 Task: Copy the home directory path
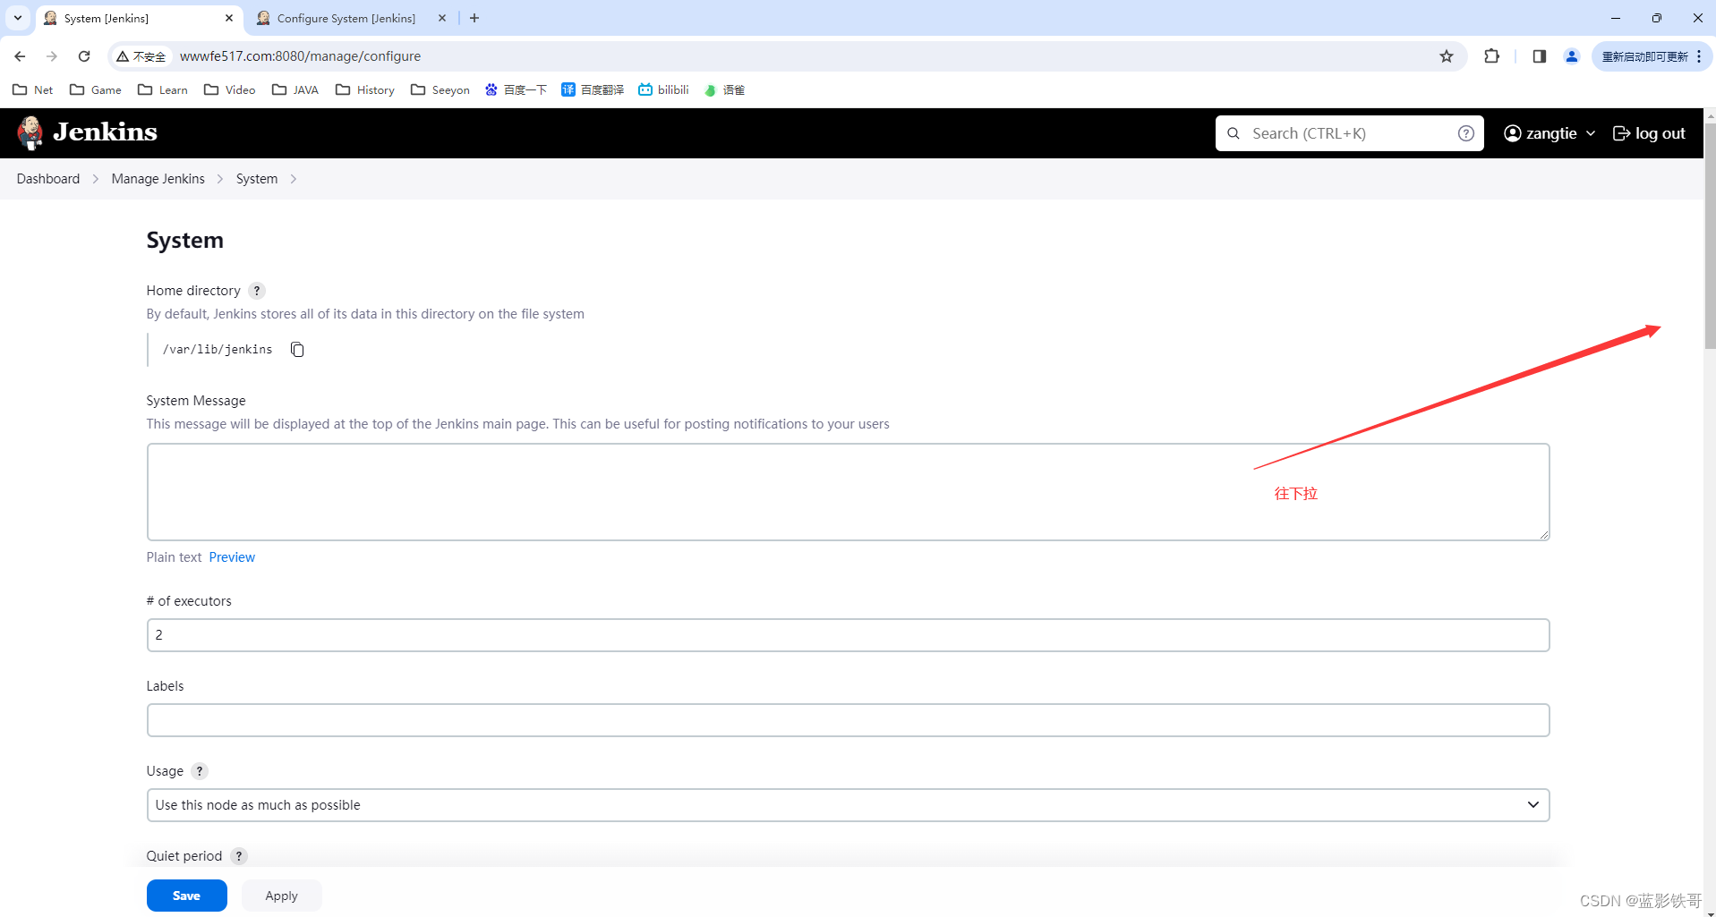point(297,349)
